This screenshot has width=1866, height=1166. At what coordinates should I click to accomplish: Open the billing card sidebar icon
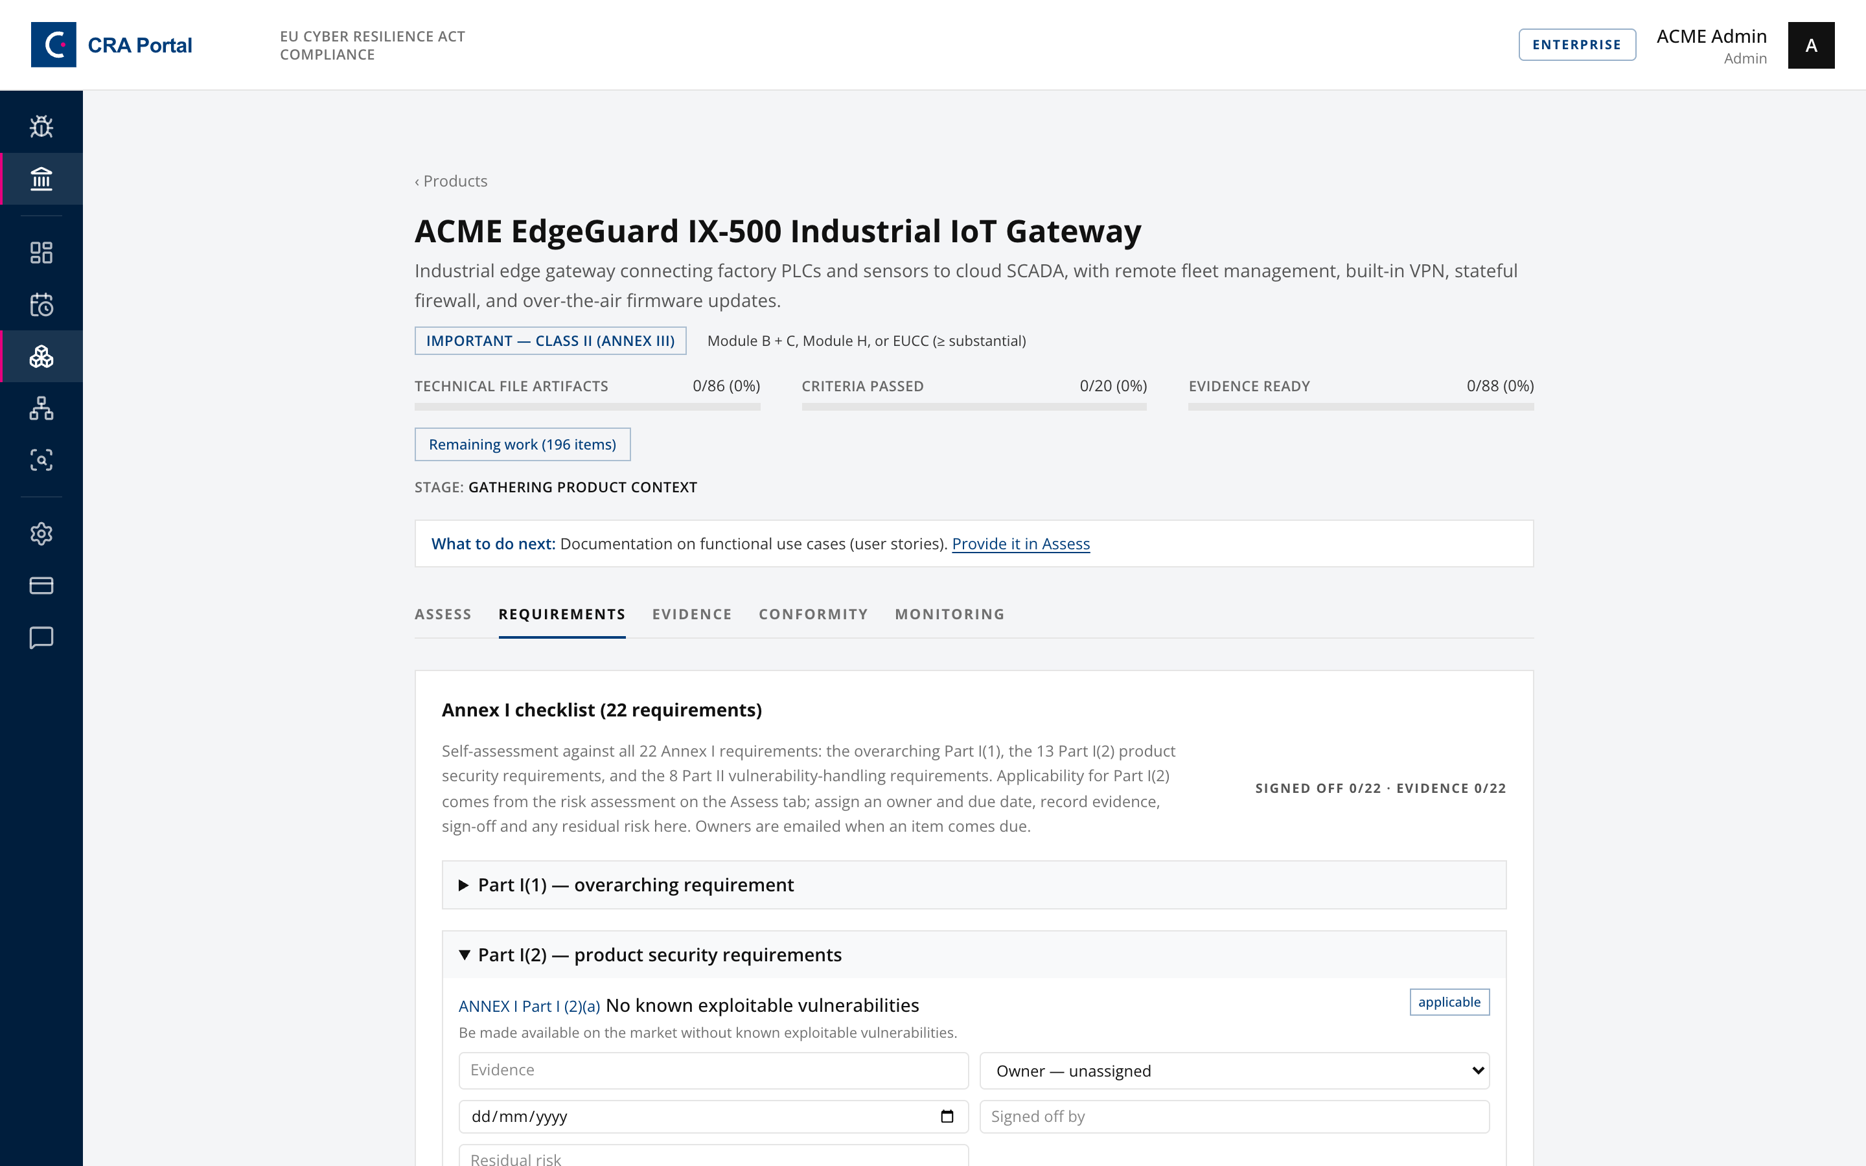41,586
